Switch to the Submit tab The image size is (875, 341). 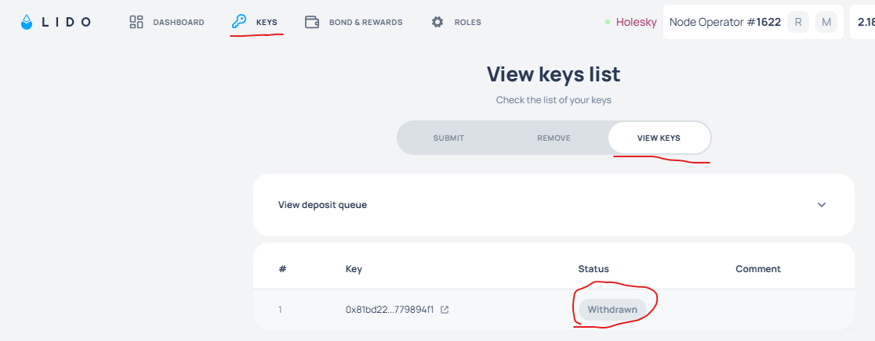[x=448, y=138]
